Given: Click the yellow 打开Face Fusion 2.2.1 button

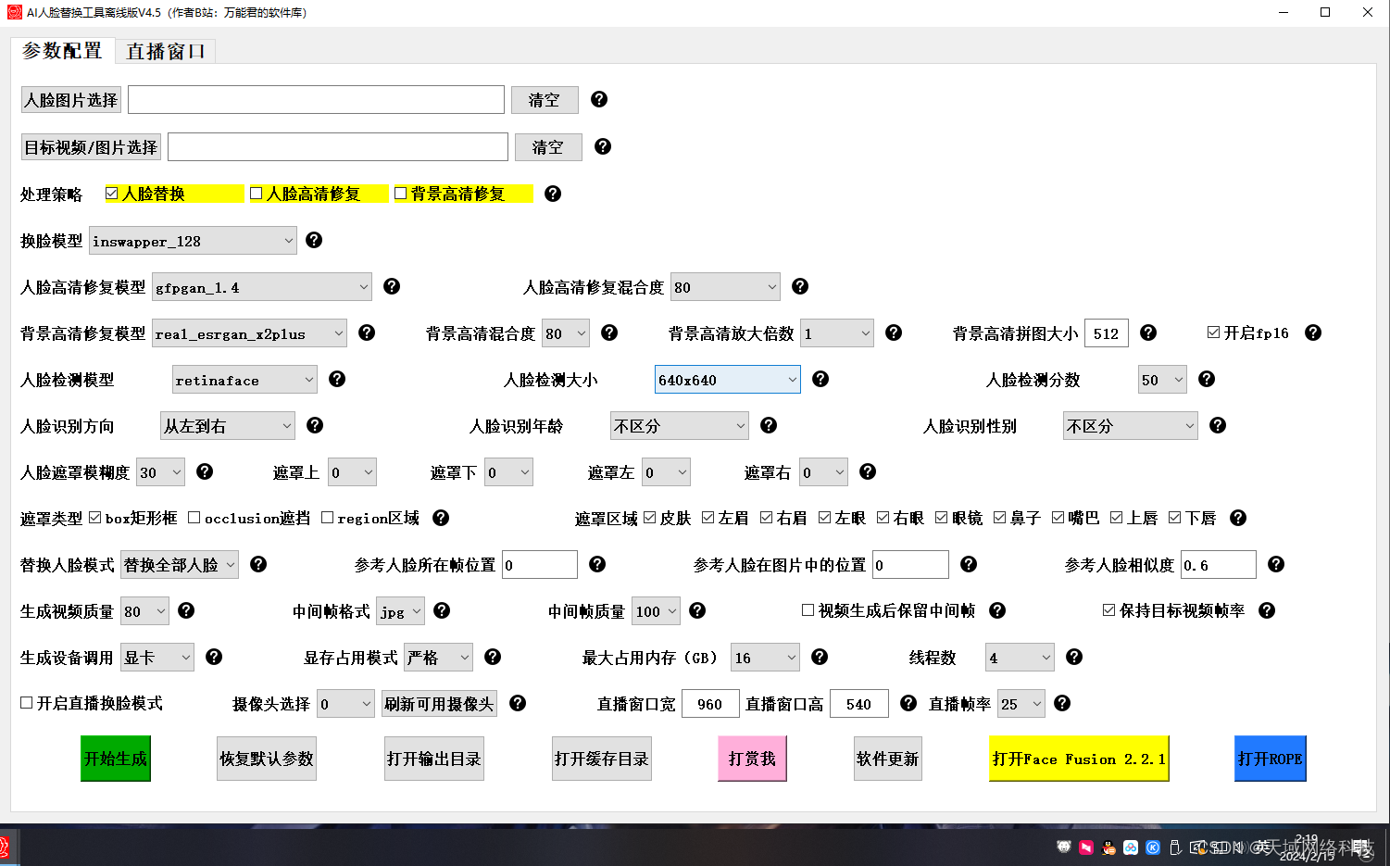Looking at the screenshot, I should pos(1079,759).
